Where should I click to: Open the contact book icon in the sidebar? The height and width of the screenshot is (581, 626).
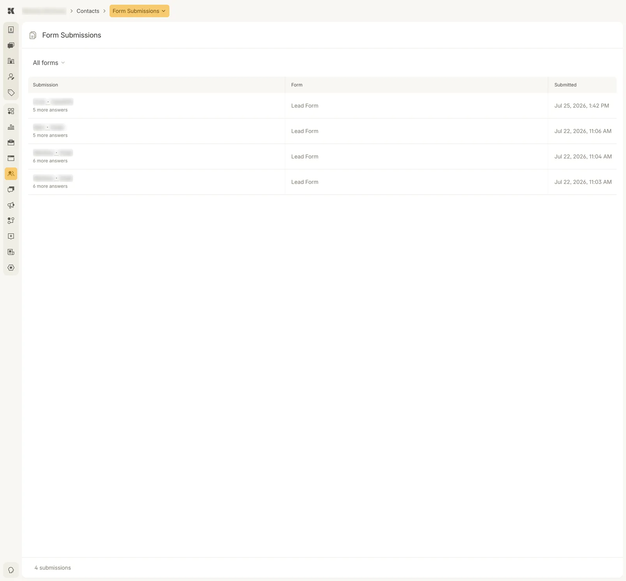pyautogui.click(x=11, y=30)
